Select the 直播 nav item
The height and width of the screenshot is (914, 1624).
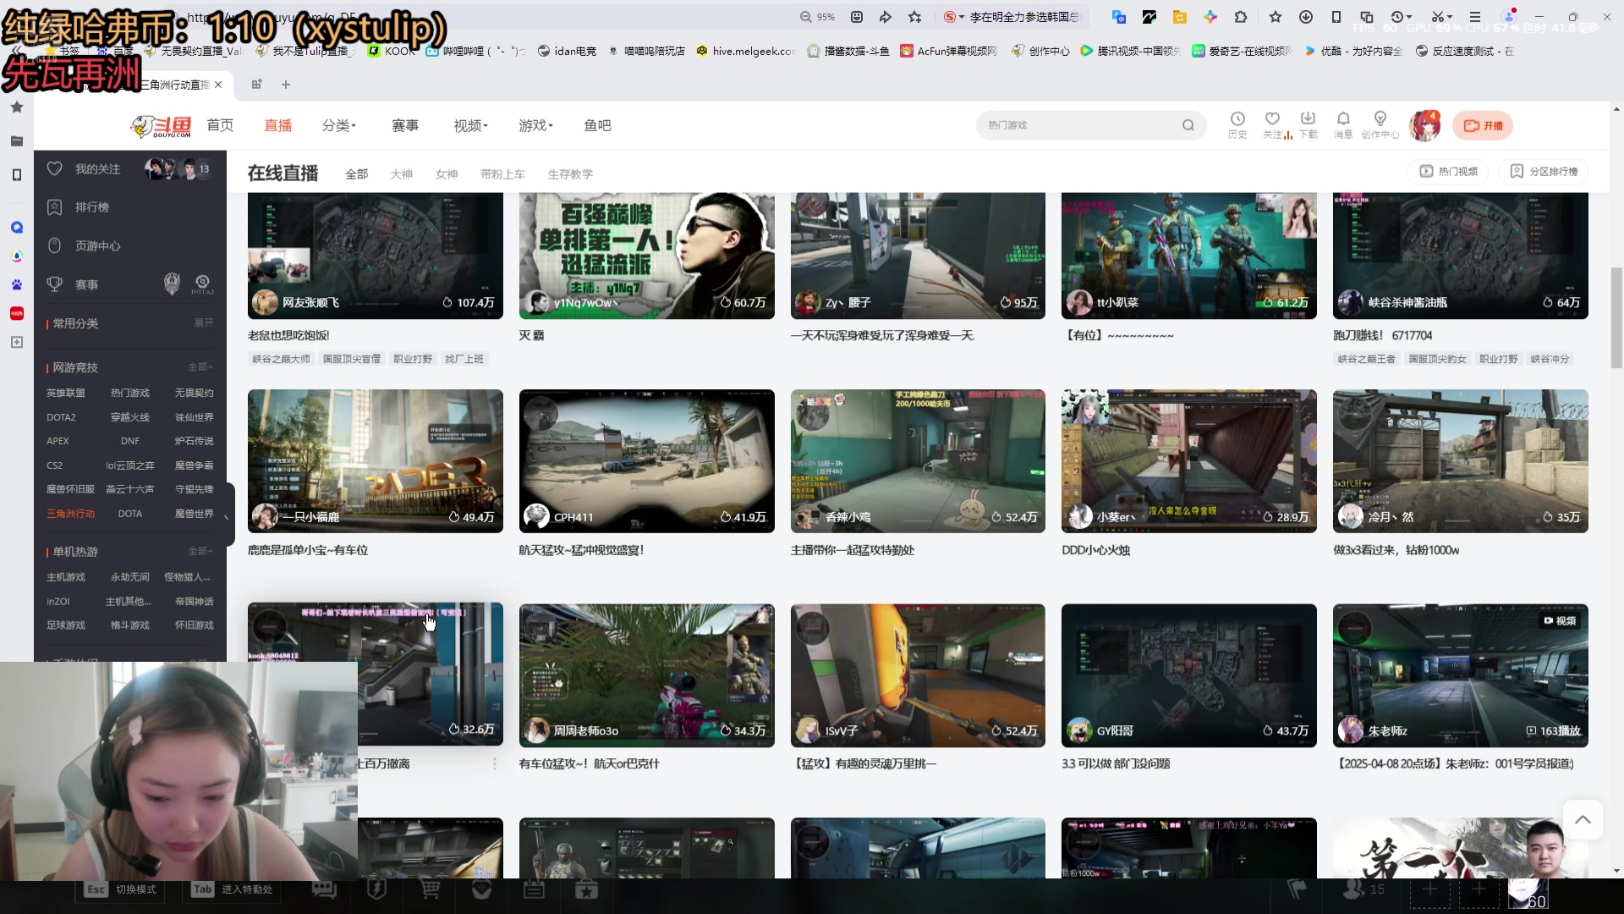pos(277,125)
